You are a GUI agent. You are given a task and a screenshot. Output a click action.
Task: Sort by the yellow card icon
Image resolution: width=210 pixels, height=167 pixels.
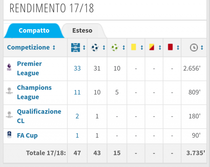pos(134,47)
